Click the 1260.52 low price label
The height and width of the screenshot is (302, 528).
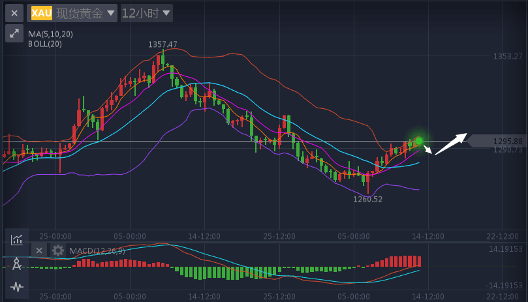click(367, 199)
